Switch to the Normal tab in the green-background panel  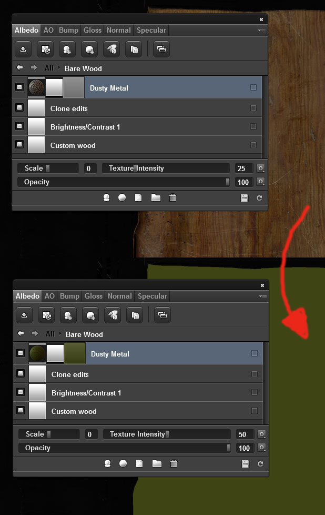[x=120, y=296]
